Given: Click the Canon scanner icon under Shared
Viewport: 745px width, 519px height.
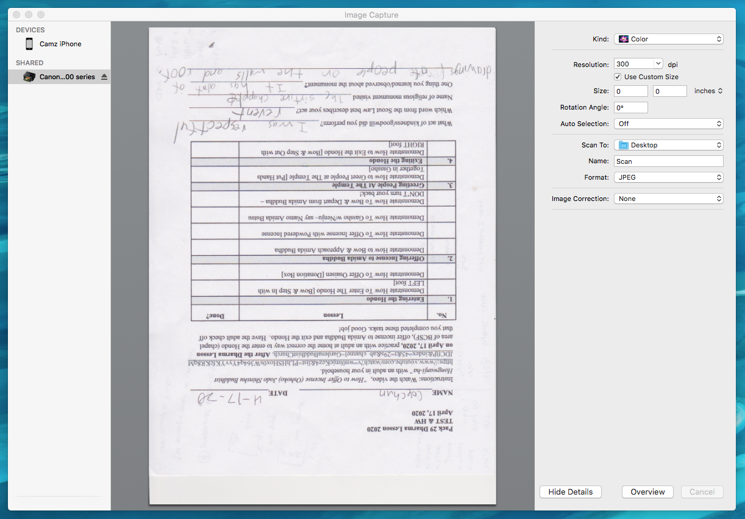Looking at the screenshot, I should point(29,76).
